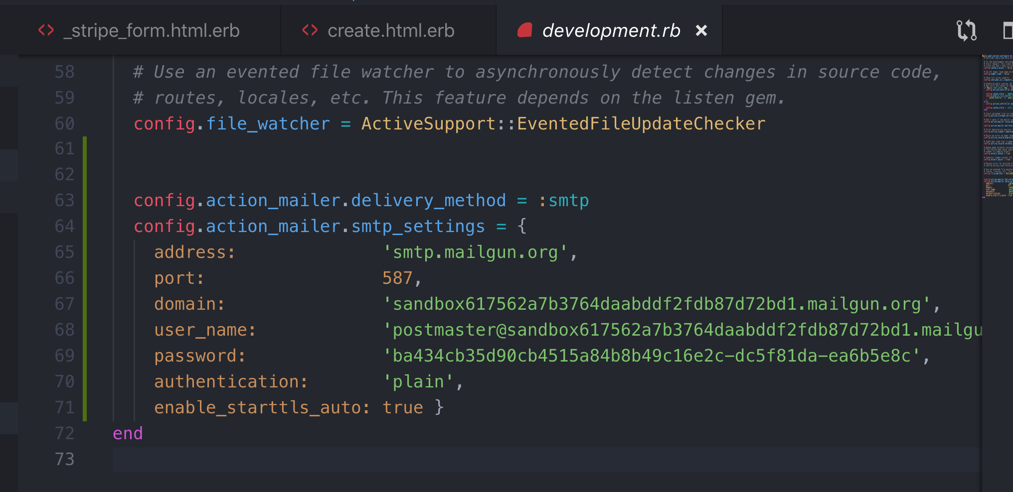The height and width of the screenshot is (492, 1013).
Task: Click line number 63 in the gutter
Action: coord(64,201)
